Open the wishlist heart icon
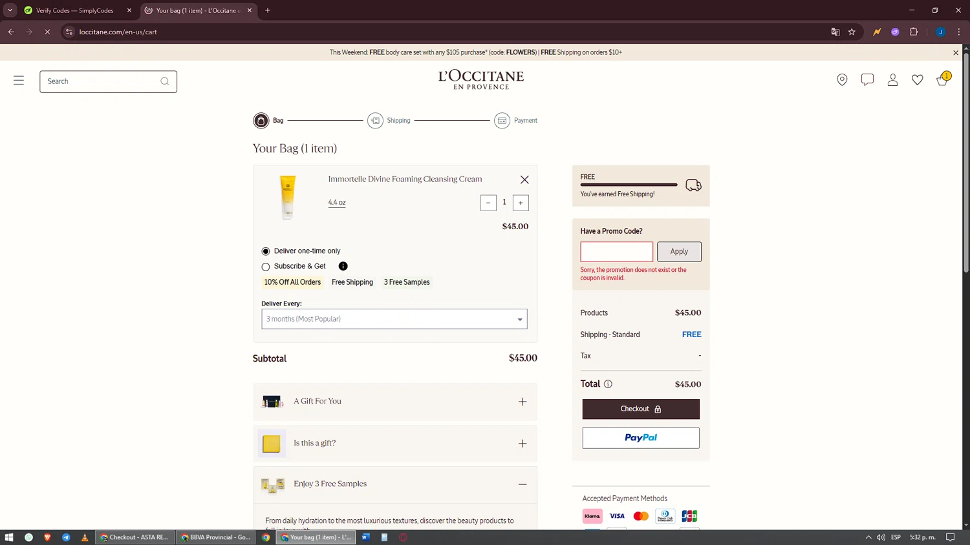Image resolution: width=970 pixels, height=545 pixels. tap(918, 79)
